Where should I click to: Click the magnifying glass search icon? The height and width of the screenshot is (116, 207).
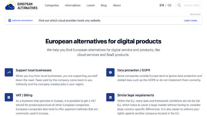[179, 5]
